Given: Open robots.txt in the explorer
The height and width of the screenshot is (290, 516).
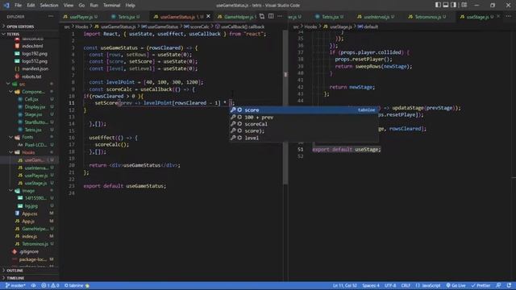Looking at the screenshot, I should [31, 77].
